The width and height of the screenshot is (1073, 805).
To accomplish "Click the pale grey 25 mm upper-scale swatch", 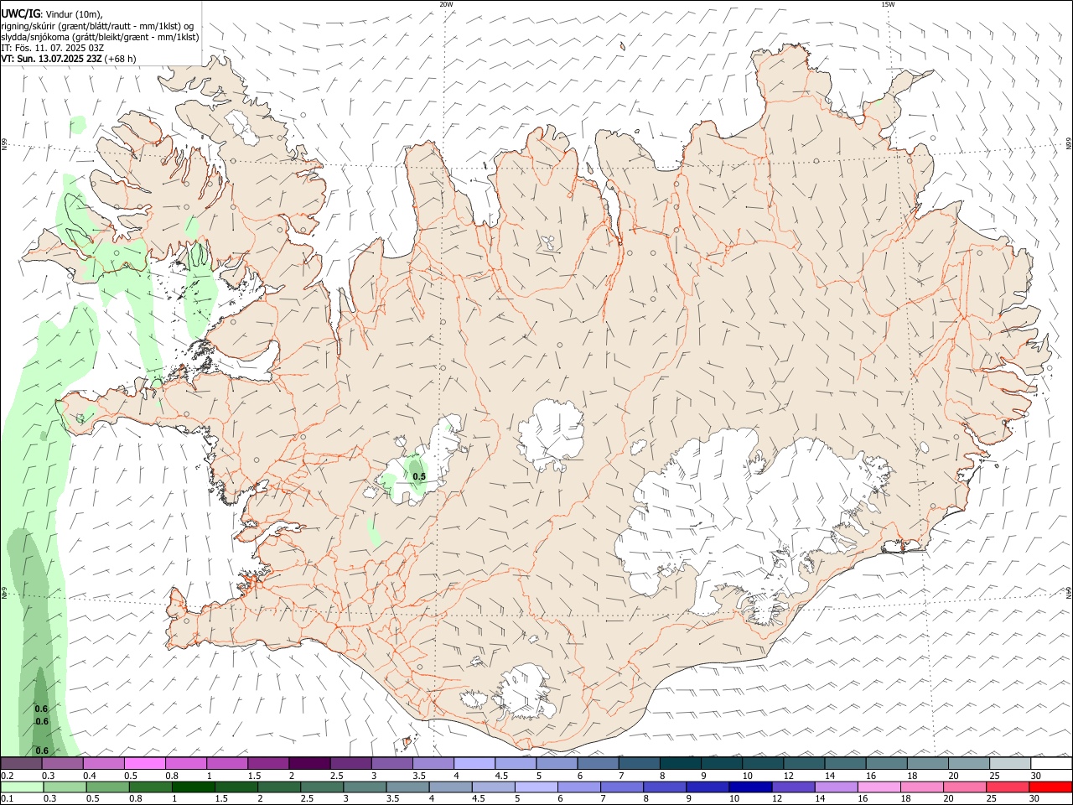I will (1009, 764).
